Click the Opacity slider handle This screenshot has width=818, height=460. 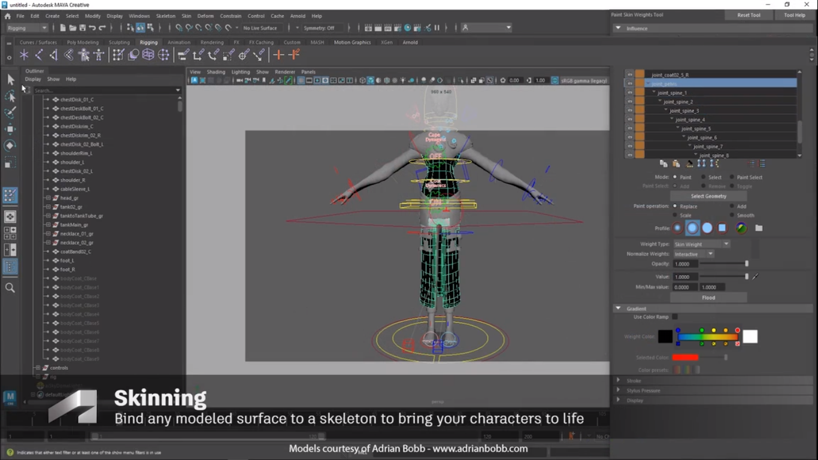(x=747, y=264)
